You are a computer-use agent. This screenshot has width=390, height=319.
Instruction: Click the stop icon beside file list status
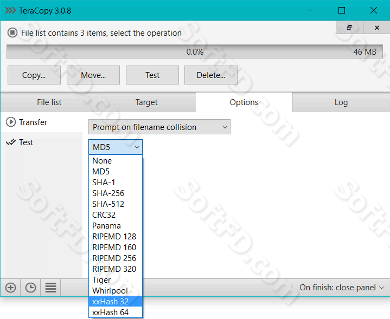12,33
